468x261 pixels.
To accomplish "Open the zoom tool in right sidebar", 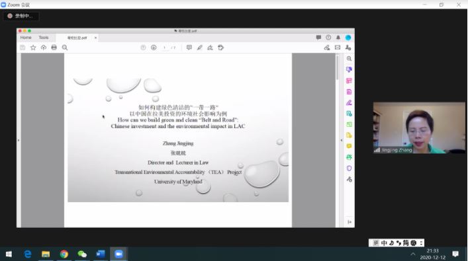I will point(349,59).
